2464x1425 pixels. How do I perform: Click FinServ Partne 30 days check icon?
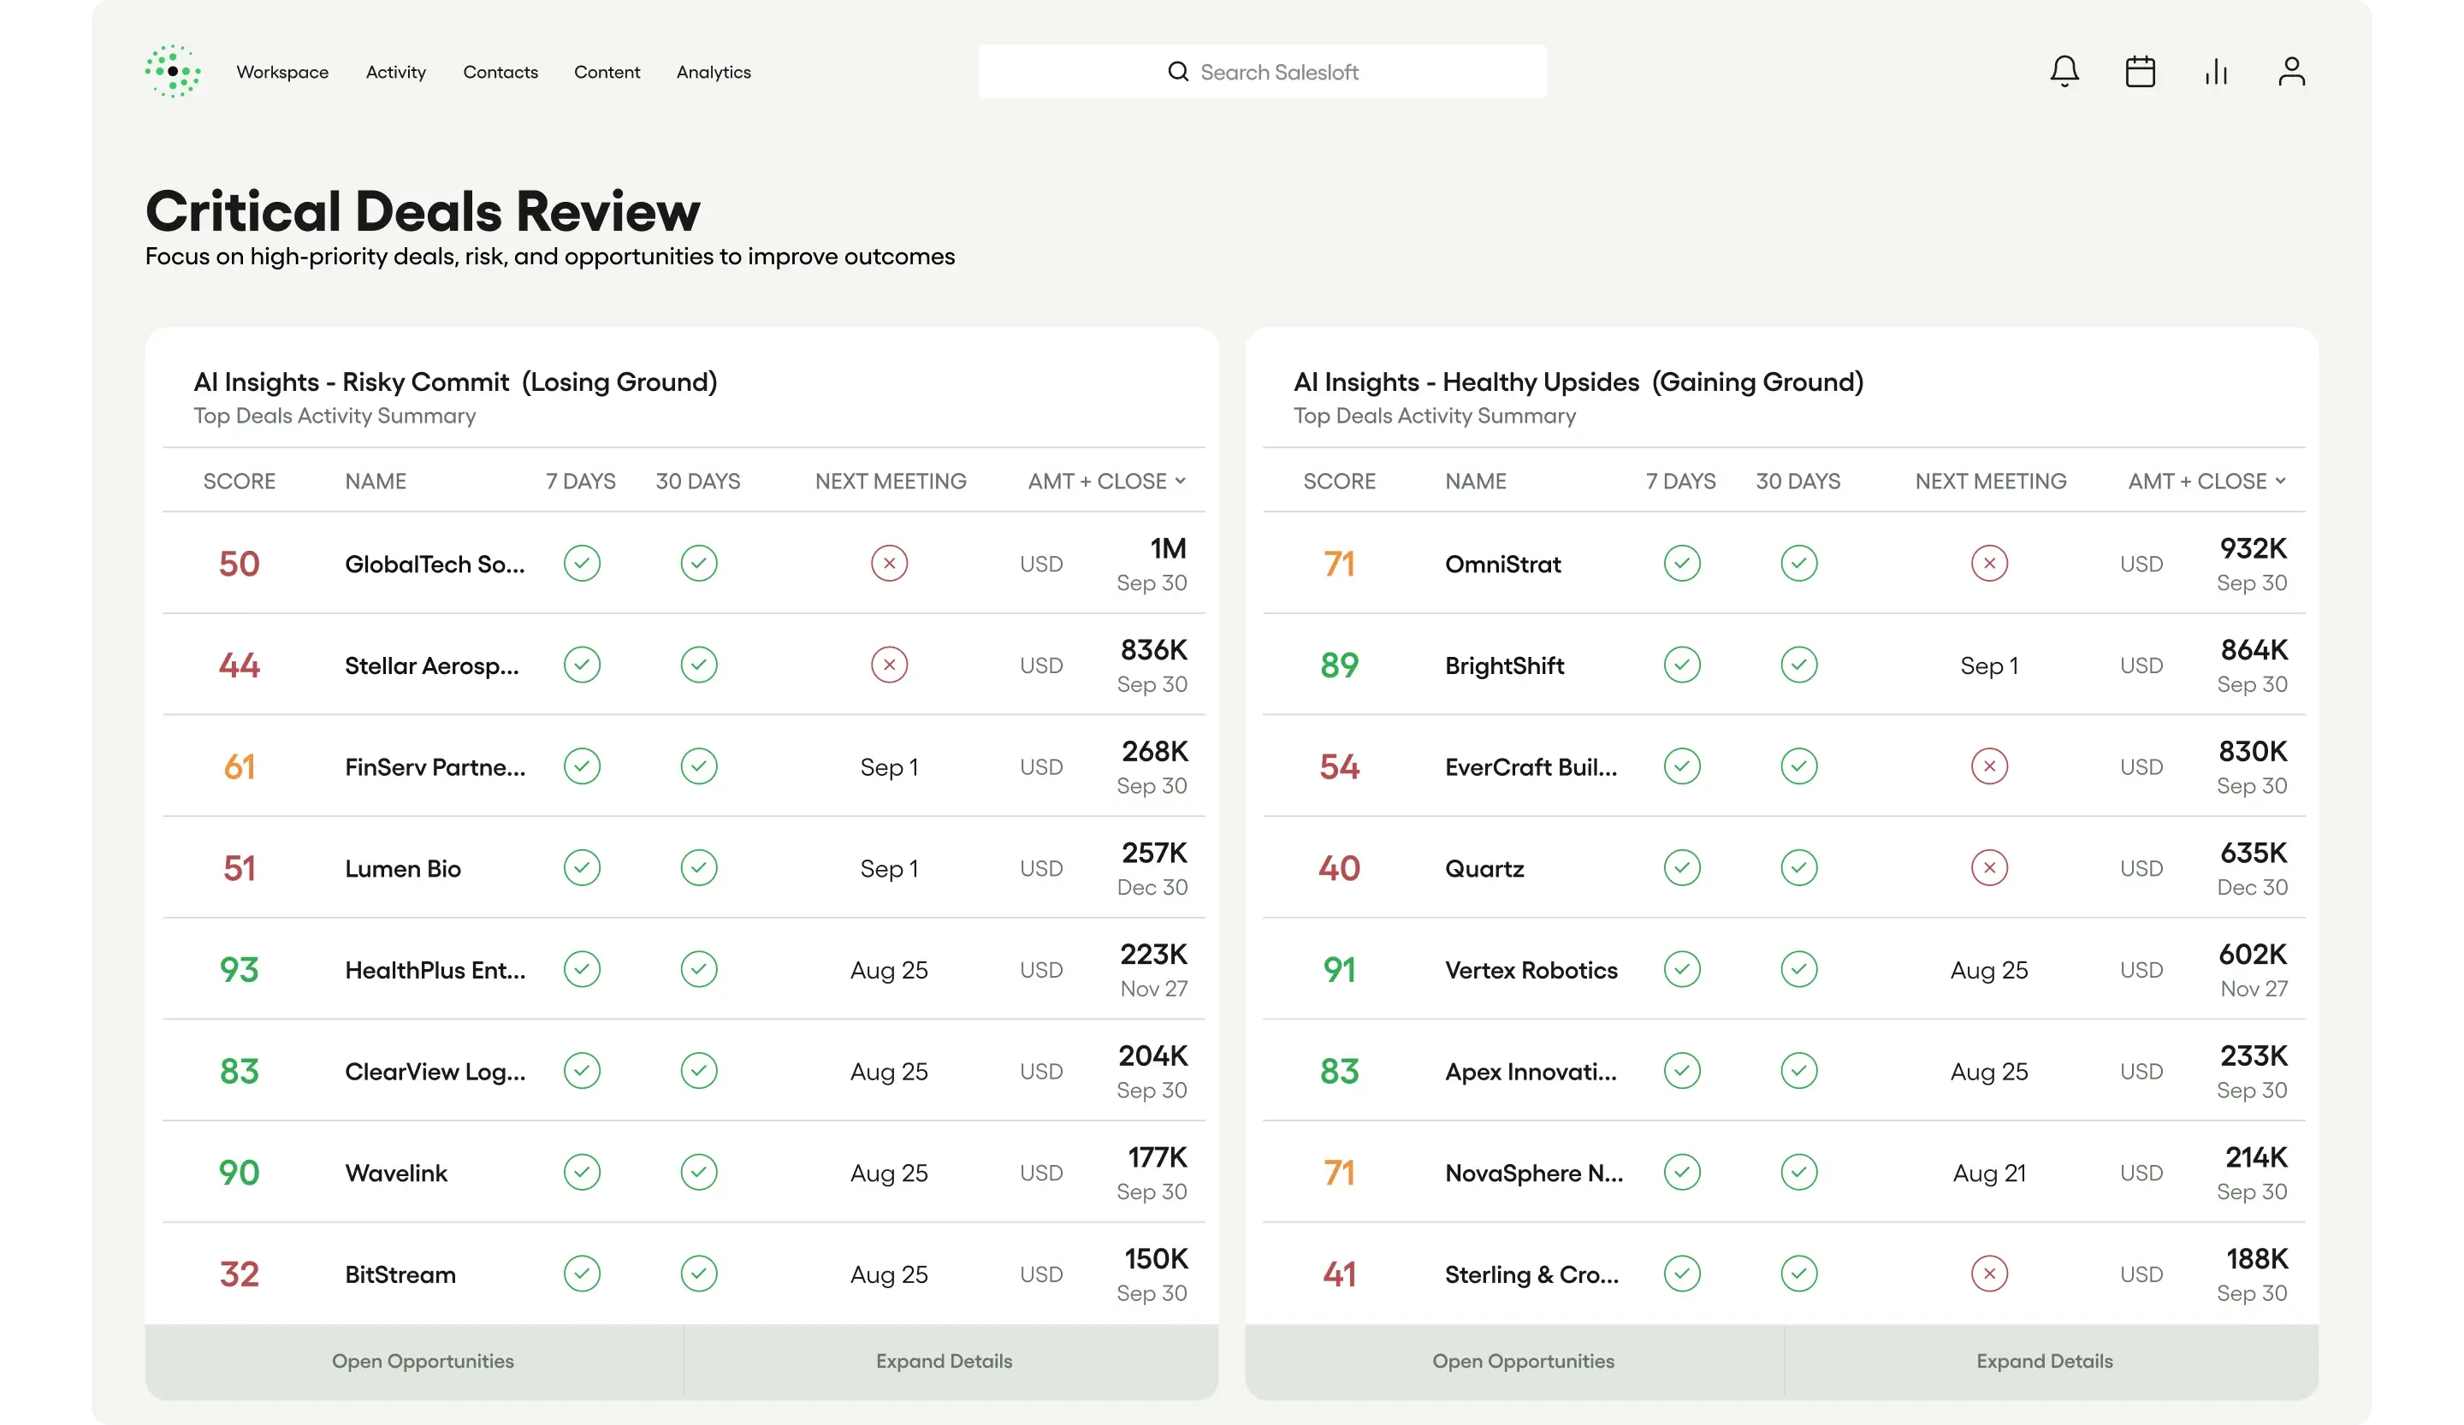coord(698,766)
